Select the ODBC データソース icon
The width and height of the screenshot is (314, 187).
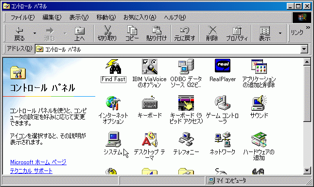pyautogui.click(x=186, y=67)
